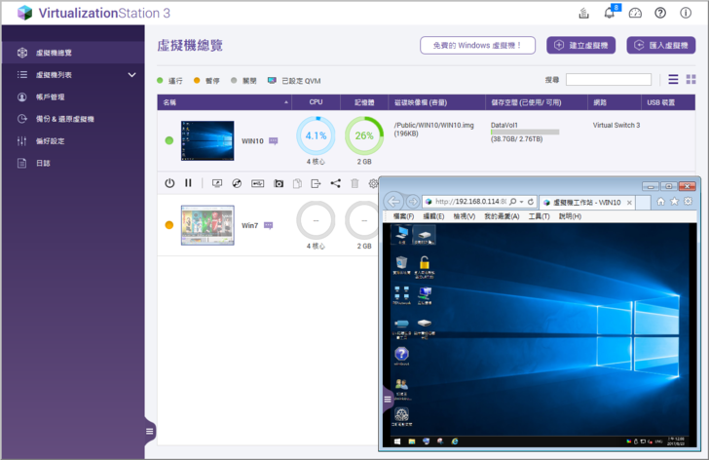
Task: Click the share icon in the VM toolbar
Action: tap(335, 182)
